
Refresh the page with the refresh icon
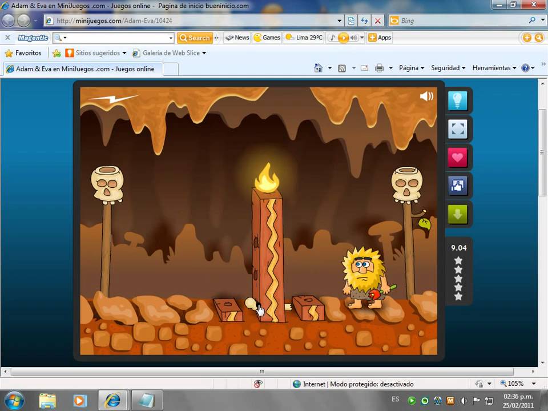click(x=364, y=21)
